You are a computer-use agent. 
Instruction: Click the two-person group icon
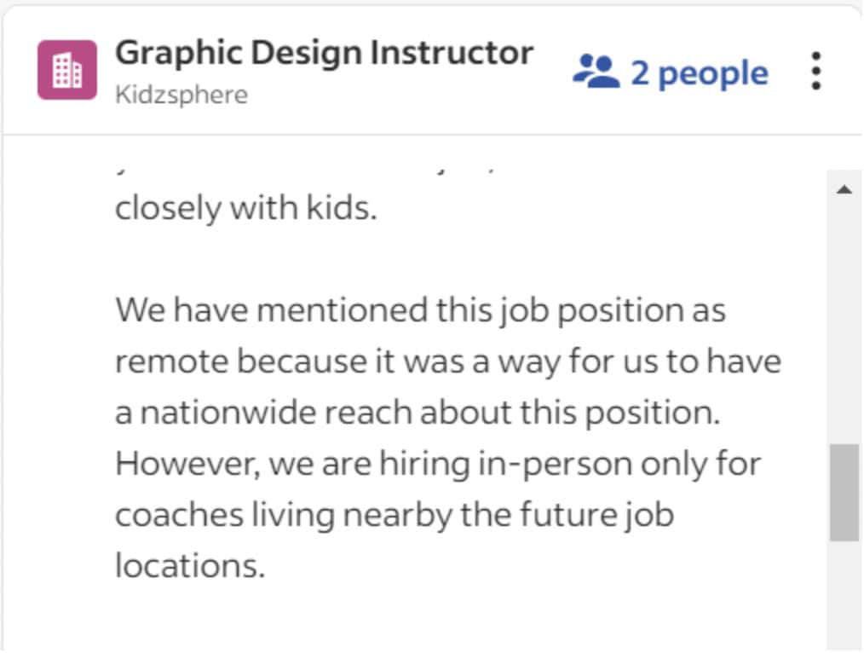click(x=596, y=72)
